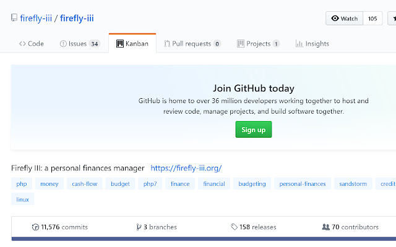Click the green Sign up button

[254, 130]
